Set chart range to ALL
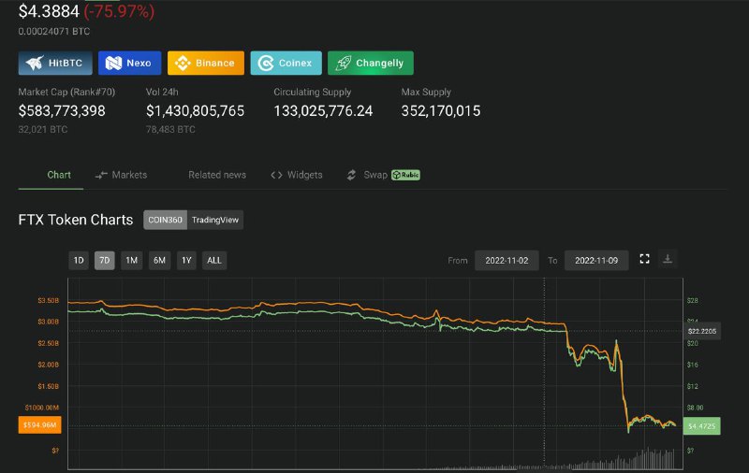This screenshot has height=473, width=749. pos(214,261)
